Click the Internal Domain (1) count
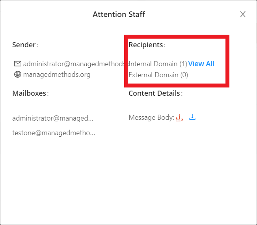Screen dimensions: 257x225 pyautogui.click(x=158, y=64)
